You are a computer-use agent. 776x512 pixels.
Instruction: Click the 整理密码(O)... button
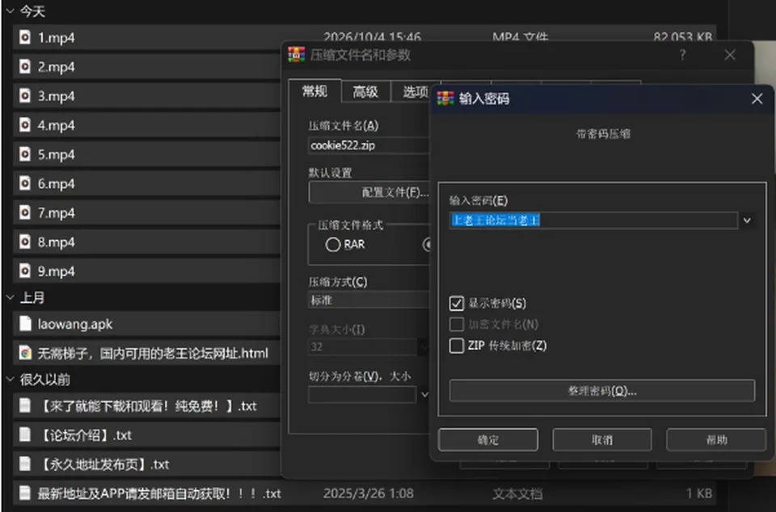click(x=602, y=391)
